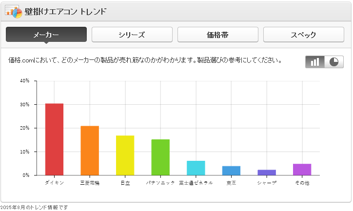Image resolution: width=353 pixels, height=211 pixels.
Task: Click the 40% axis value
Action: [x=24, y=81]
